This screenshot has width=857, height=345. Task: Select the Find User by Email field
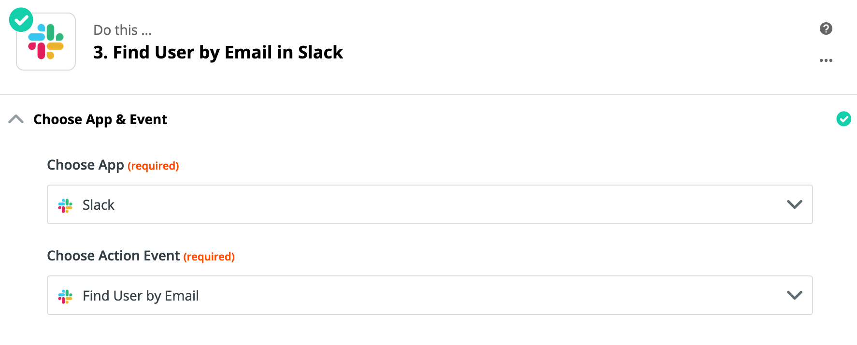click(429, 295)
